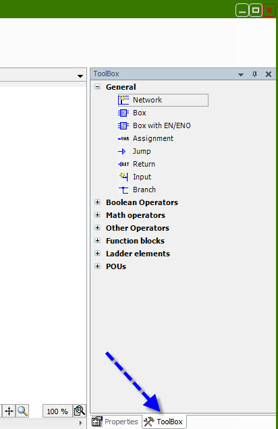The height and width of the screenshot is (429, 278).
Task: Select the Network tool icon
Action: click(123, 100)
